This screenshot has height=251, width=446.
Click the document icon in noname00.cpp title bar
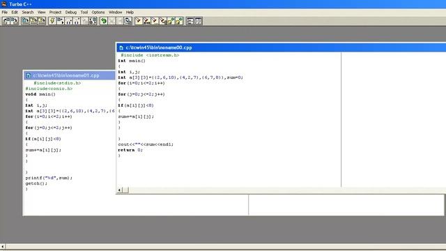121,47
